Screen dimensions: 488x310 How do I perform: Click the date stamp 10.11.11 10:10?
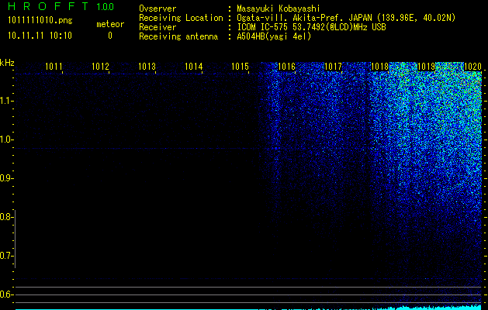tap(40, 36)
